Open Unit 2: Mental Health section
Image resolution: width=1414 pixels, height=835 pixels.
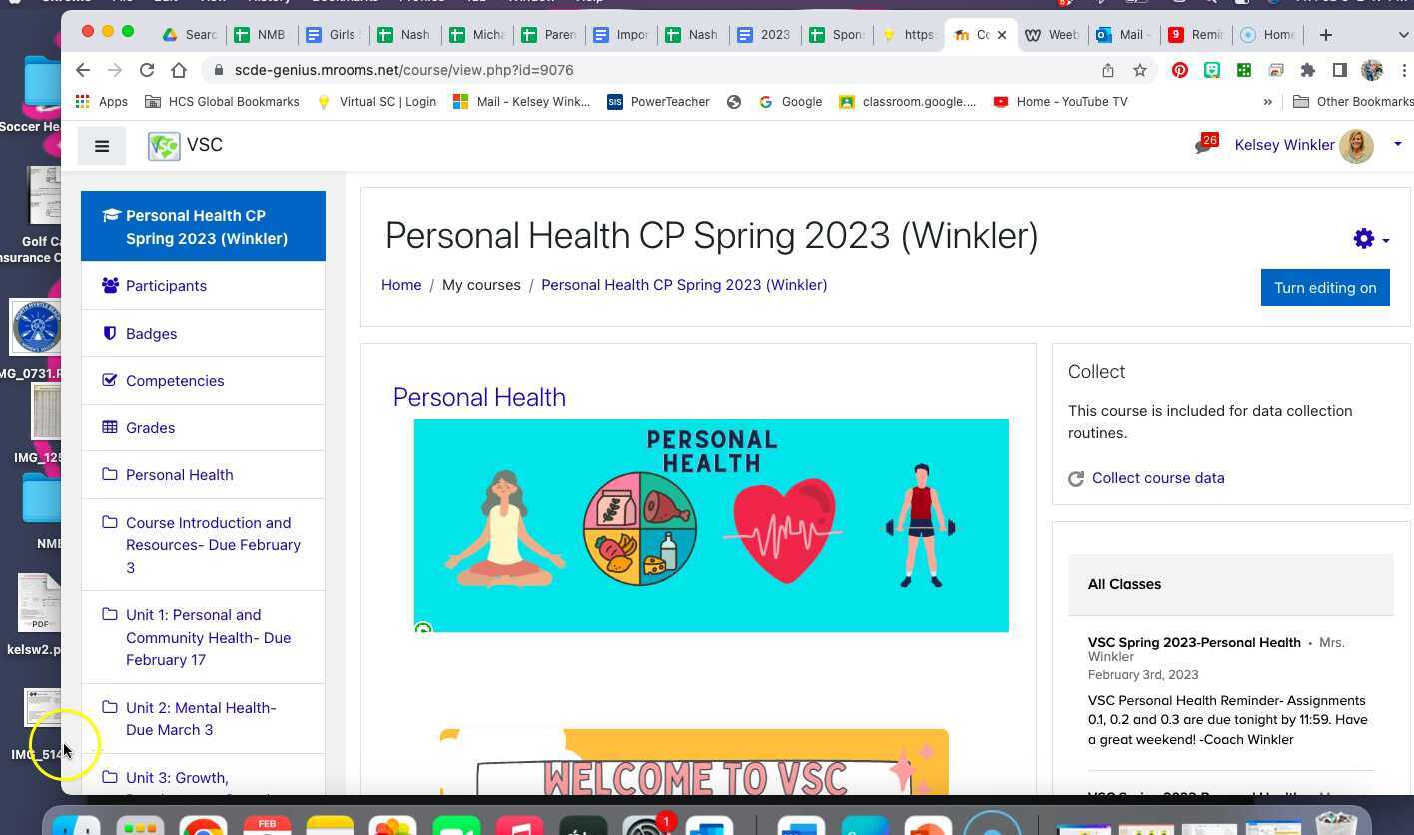pyautogui.click(x=201, y=718)
